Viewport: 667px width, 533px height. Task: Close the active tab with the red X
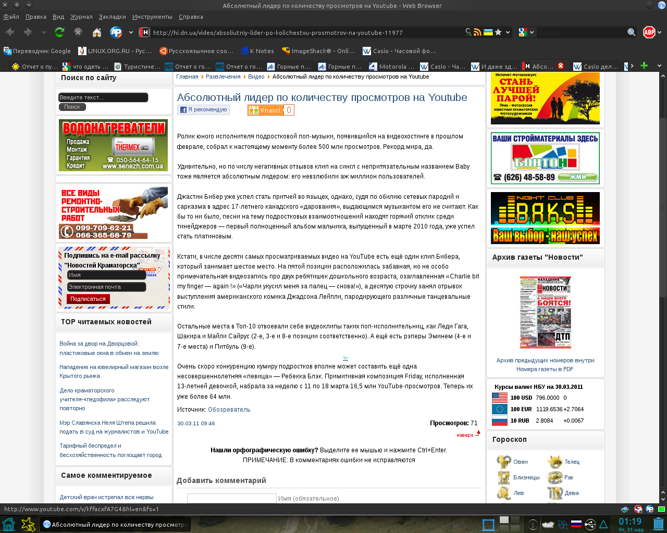(x=561, y=66)
